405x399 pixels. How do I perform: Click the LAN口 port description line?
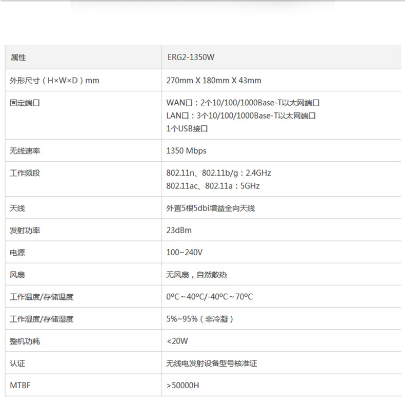(241, 116)
